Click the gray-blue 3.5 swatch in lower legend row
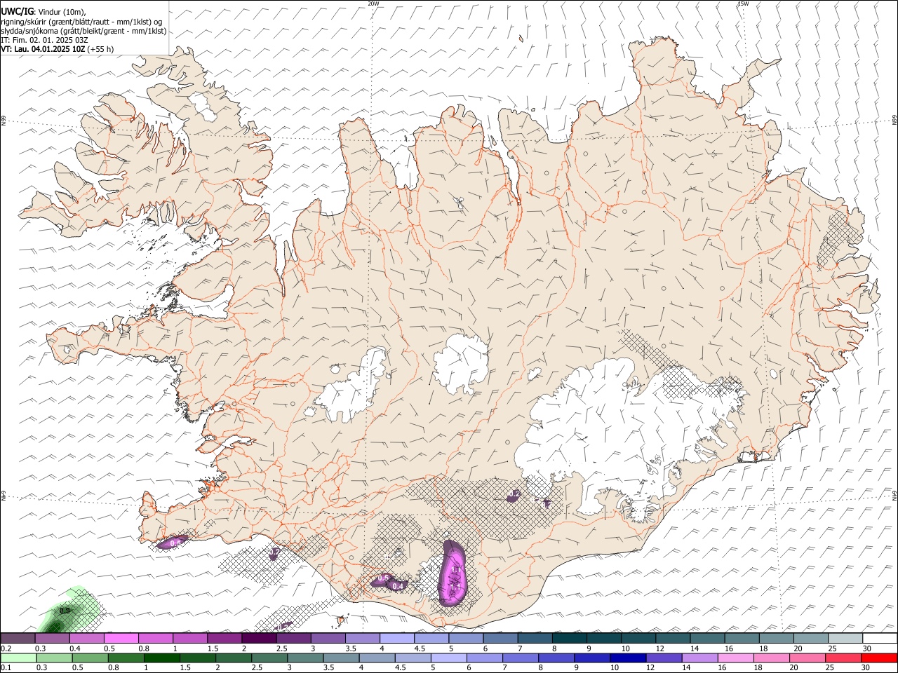The image size is (898, 673). click(x=342, y=658)
